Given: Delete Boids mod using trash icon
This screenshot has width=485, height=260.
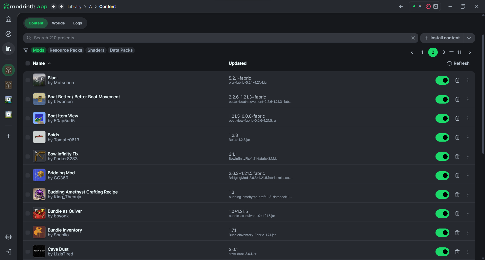Looking at the screenshot, I should pyautogui.click(x=457, y=138).
